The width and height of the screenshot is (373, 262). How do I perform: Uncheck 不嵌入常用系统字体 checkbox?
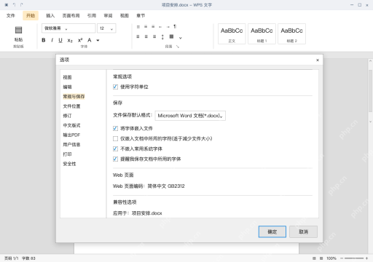pos(115,148)
